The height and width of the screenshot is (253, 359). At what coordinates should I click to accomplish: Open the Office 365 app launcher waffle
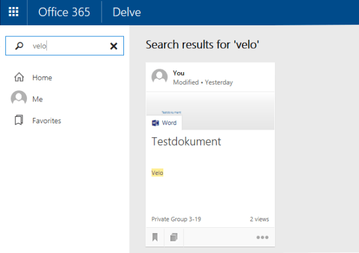14,12
